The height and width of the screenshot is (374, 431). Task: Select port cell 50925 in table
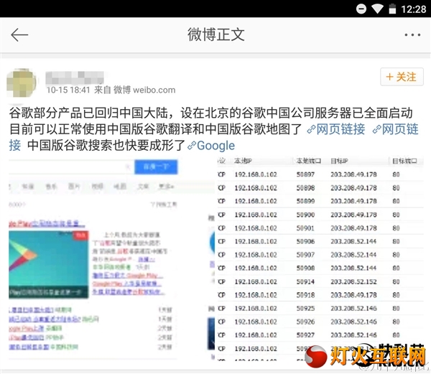305,309
